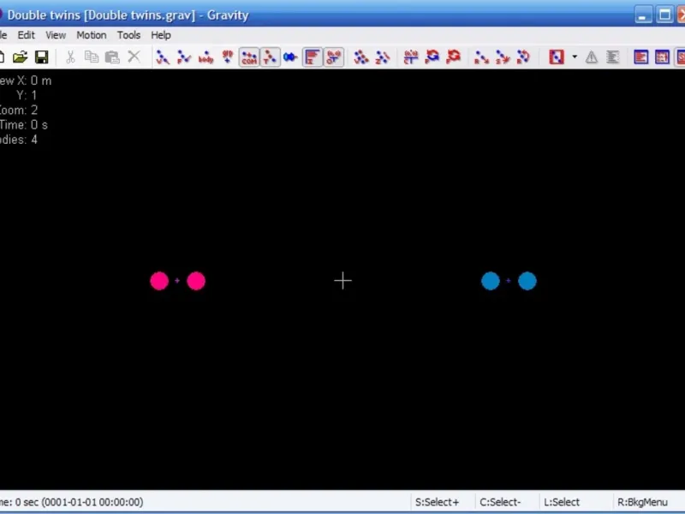Image resolution: width=685 pixels, height=514 pixels.
Task: Click the warning triangle icon
Action: [592, 57]
